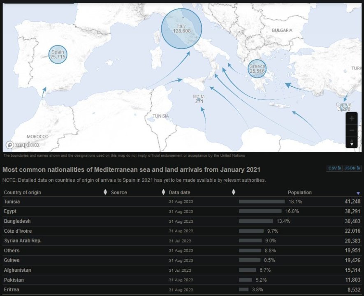Click the Country of origin header

point(22,192)
